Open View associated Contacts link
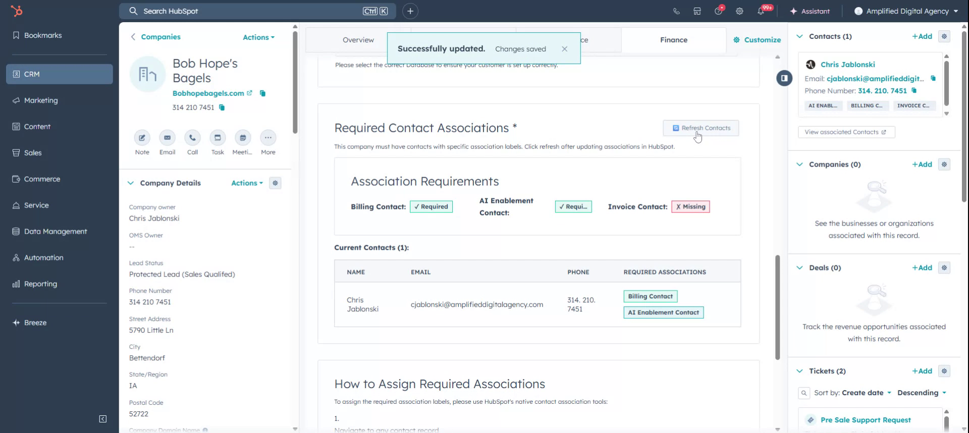969x433 pixels. tap(845, 132)
